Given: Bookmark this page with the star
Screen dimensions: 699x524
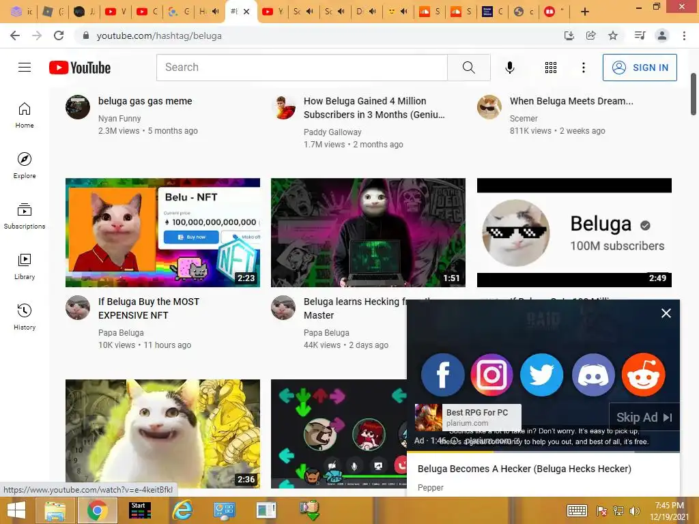Looking at the screenshot, I should point(613,35).
